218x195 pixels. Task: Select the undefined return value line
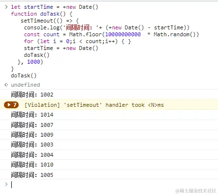[x=26, y=85]
